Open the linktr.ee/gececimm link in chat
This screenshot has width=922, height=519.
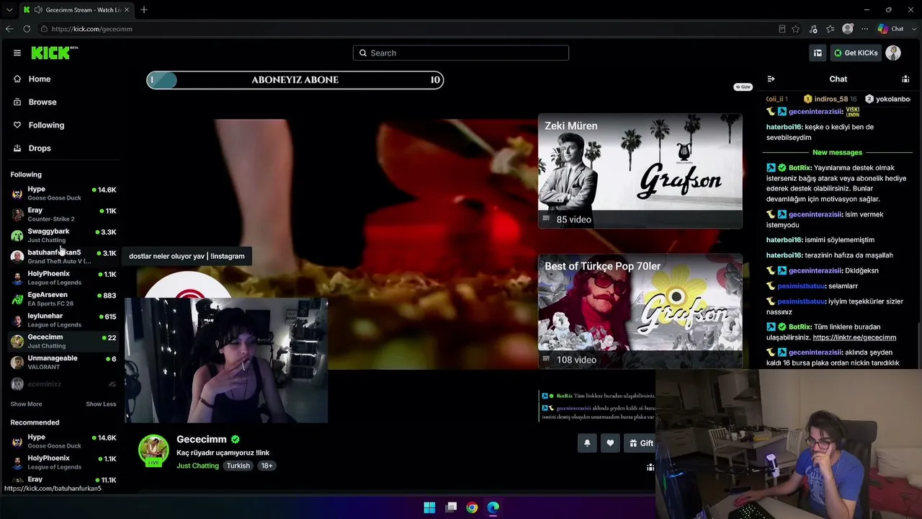coord(854,337)
